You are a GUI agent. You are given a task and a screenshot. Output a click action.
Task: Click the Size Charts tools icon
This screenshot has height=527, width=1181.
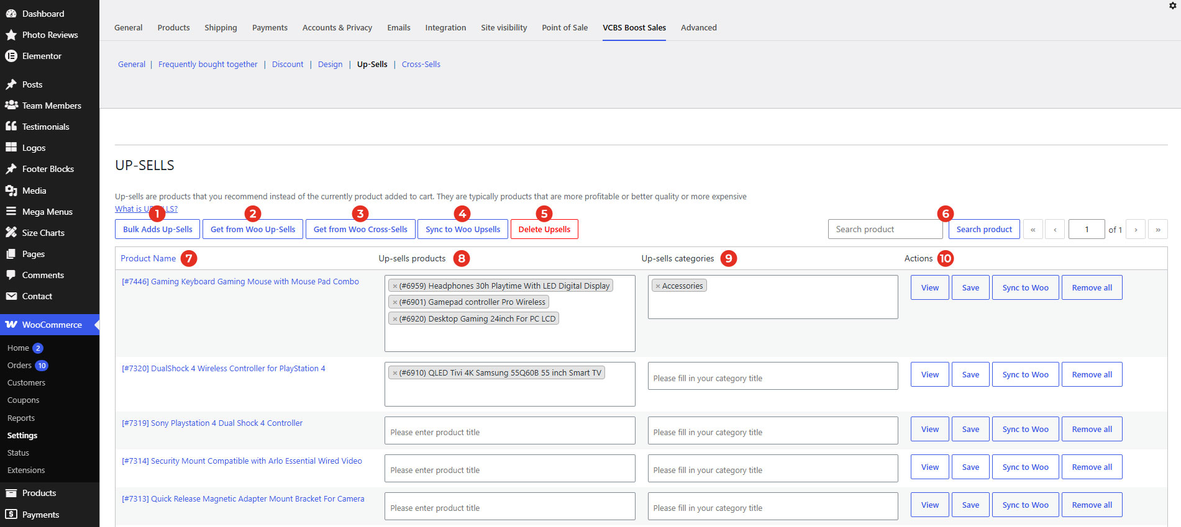pos(11,233)
